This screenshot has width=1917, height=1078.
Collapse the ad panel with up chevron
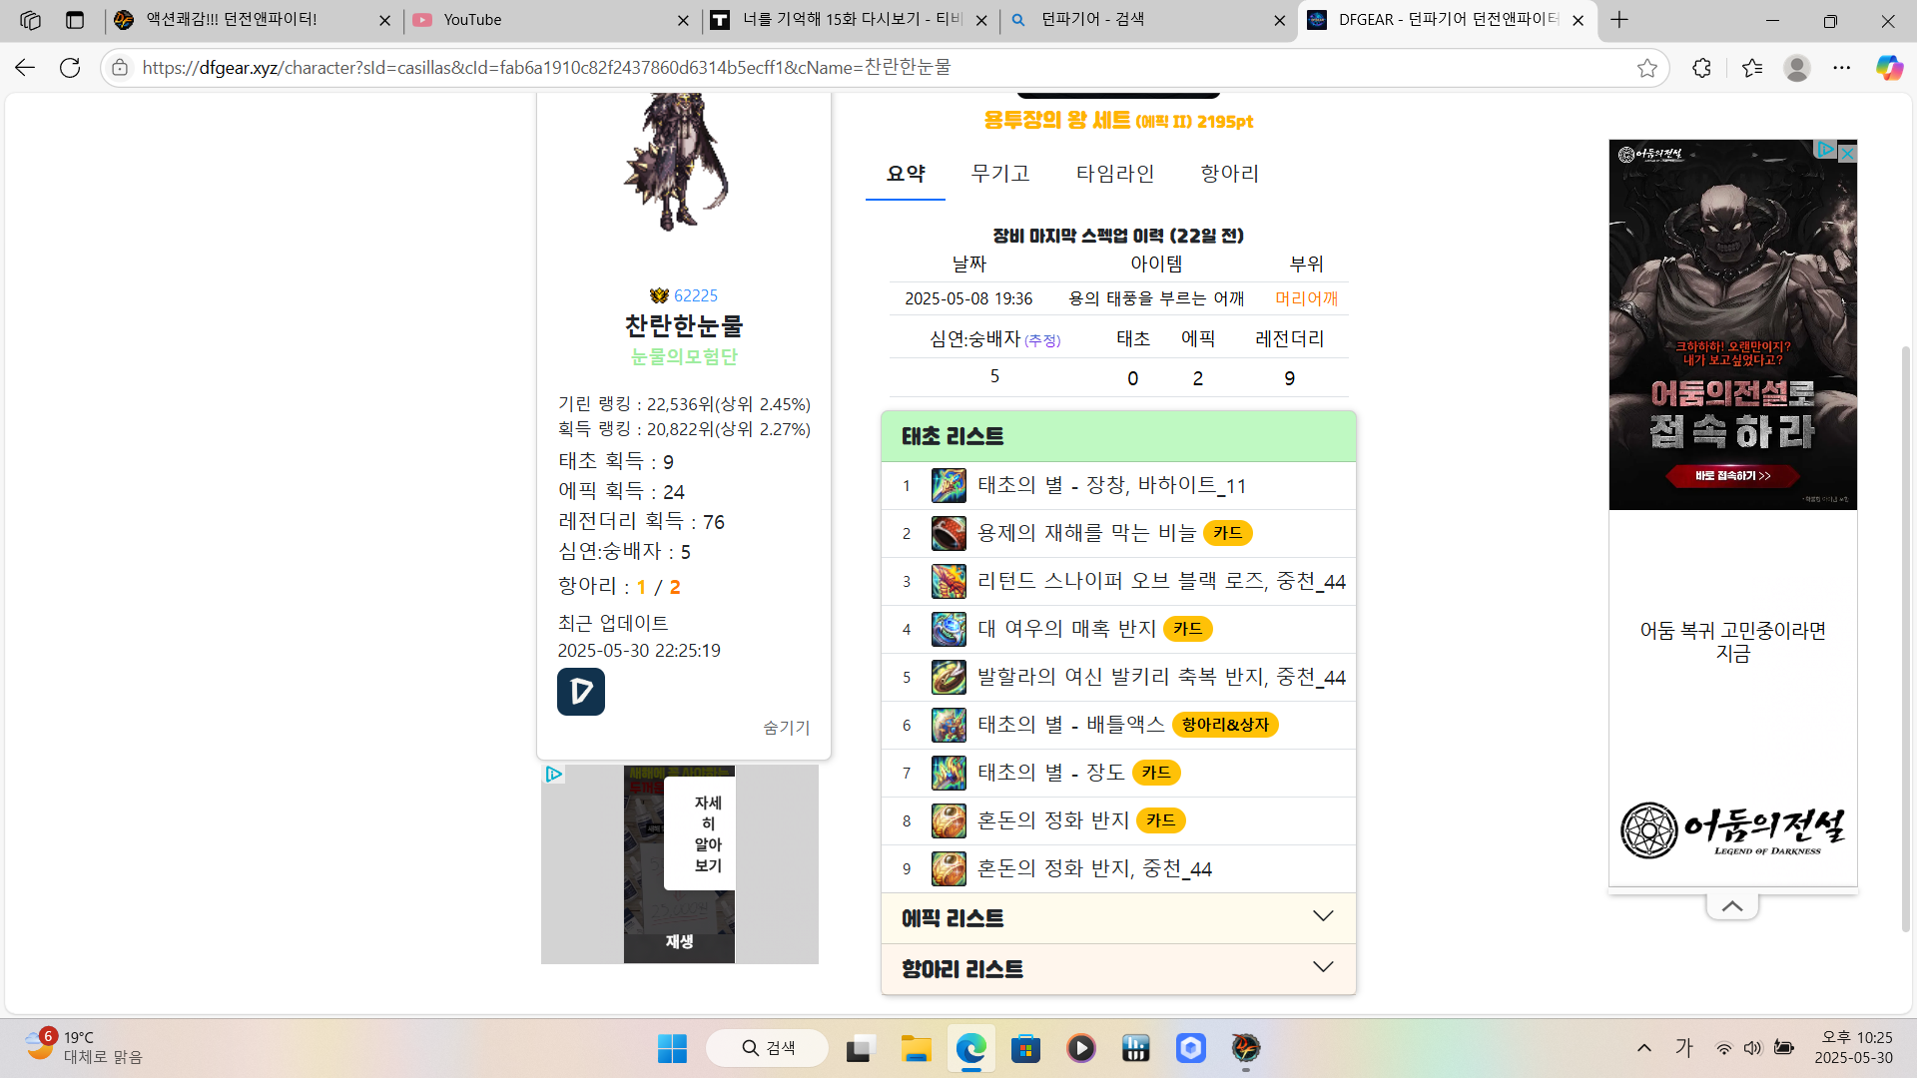pos(1731,906)
